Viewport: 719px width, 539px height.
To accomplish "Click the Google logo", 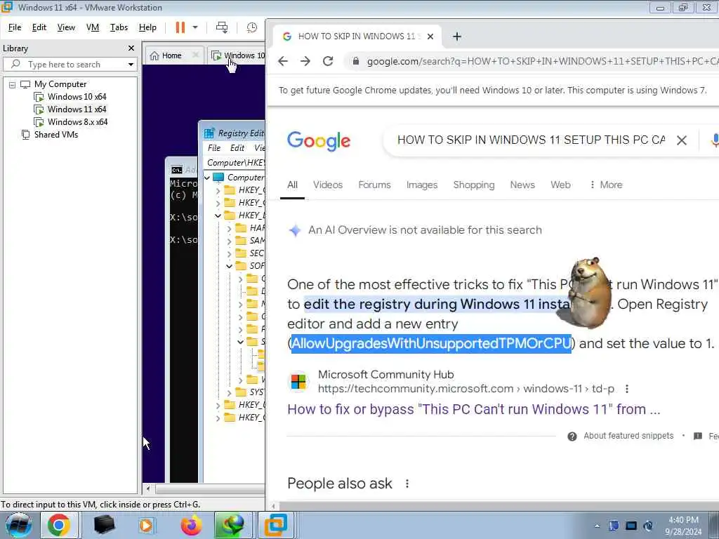I will 319,141.
